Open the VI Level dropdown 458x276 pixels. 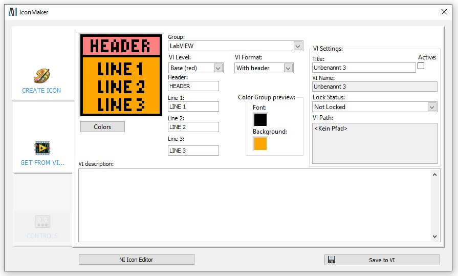point(218,68)
